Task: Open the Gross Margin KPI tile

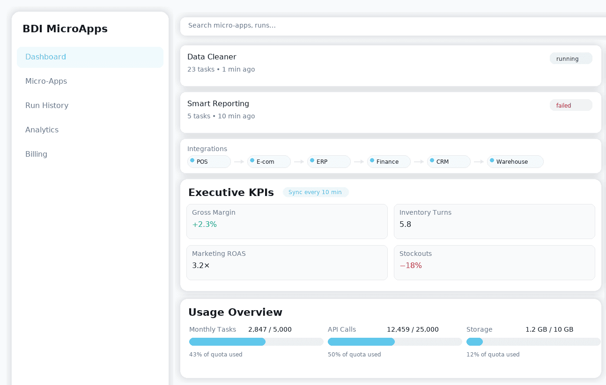Action: (287, 221)
